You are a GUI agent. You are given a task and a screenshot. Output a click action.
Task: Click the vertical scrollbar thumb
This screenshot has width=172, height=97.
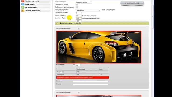(x=153, y=16)
